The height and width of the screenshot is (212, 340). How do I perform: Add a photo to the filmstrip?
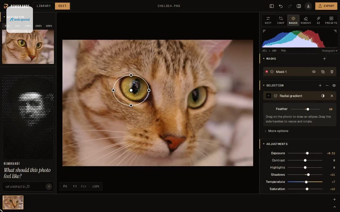click(x=334, y=199)
